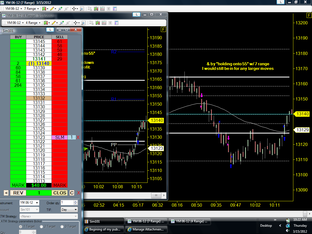Open YM 06-12 instrument dropdown in 4 Range toolbar

[15, 23]
